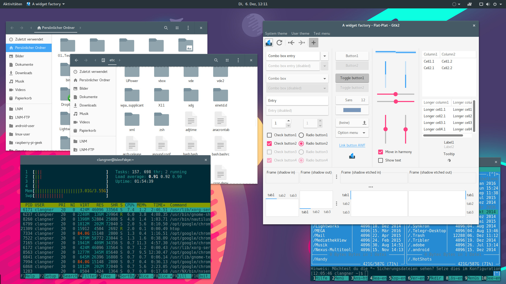506x284 pixels.
Task: Toggle grid view icon in etc file window
Action: point(227,60)
